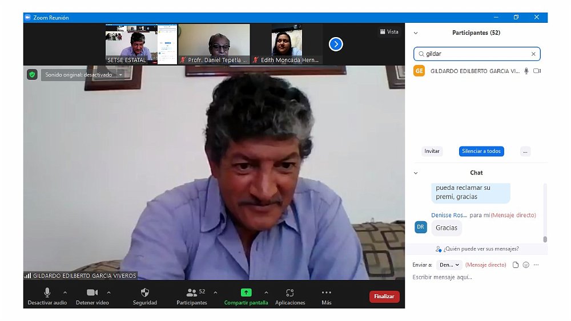
Task: Click the Escribir mensaje aquí field
Action: 474,277
